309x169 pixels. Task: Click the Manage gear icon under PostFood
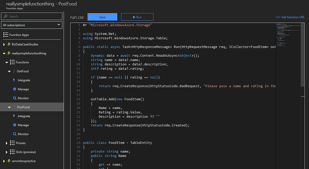click(x=14, y=125)
